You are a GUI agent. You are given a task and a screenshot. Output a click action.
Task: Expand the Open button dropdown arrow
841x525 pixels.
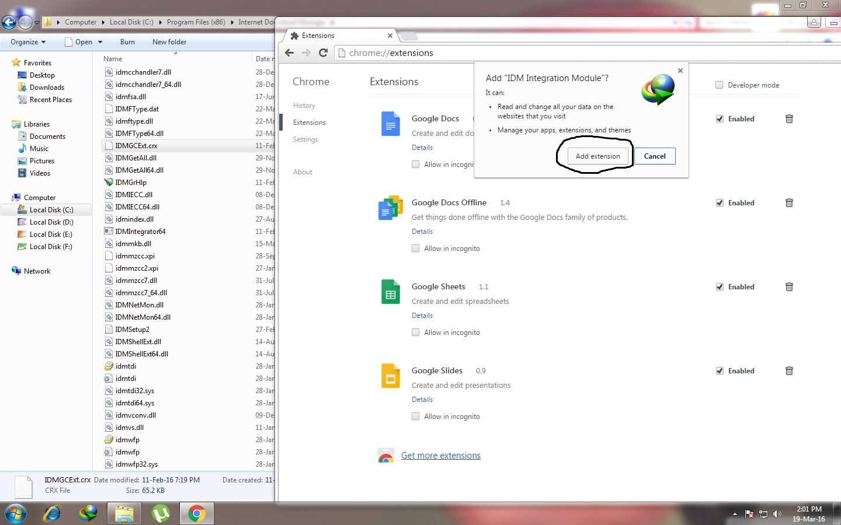point(100,42)
